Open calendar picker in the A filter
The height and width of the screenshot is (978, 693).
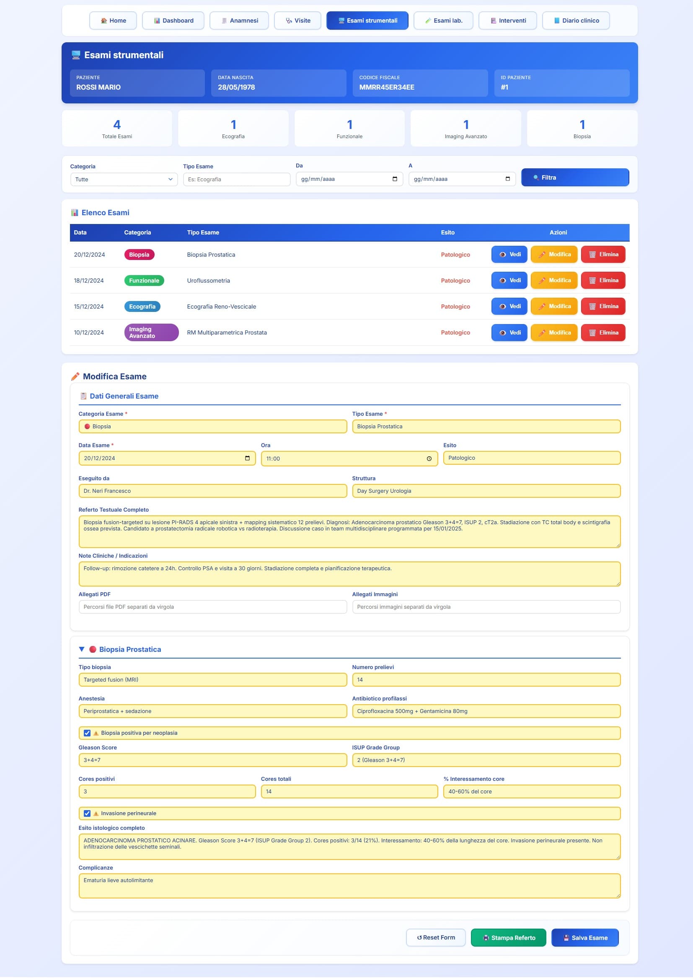(x=507, y=179)
